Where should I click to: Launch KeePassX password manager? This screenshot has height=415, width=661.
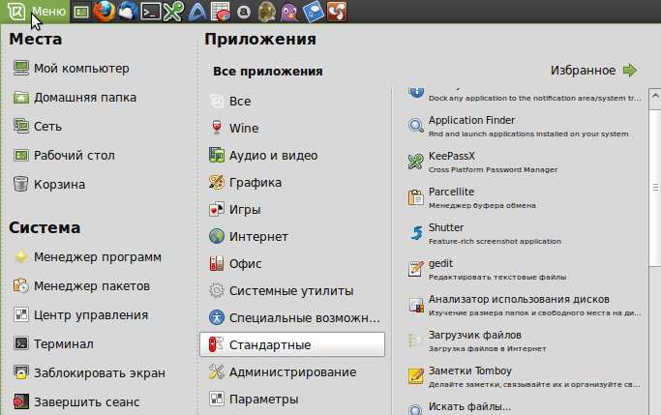point(458,155)
